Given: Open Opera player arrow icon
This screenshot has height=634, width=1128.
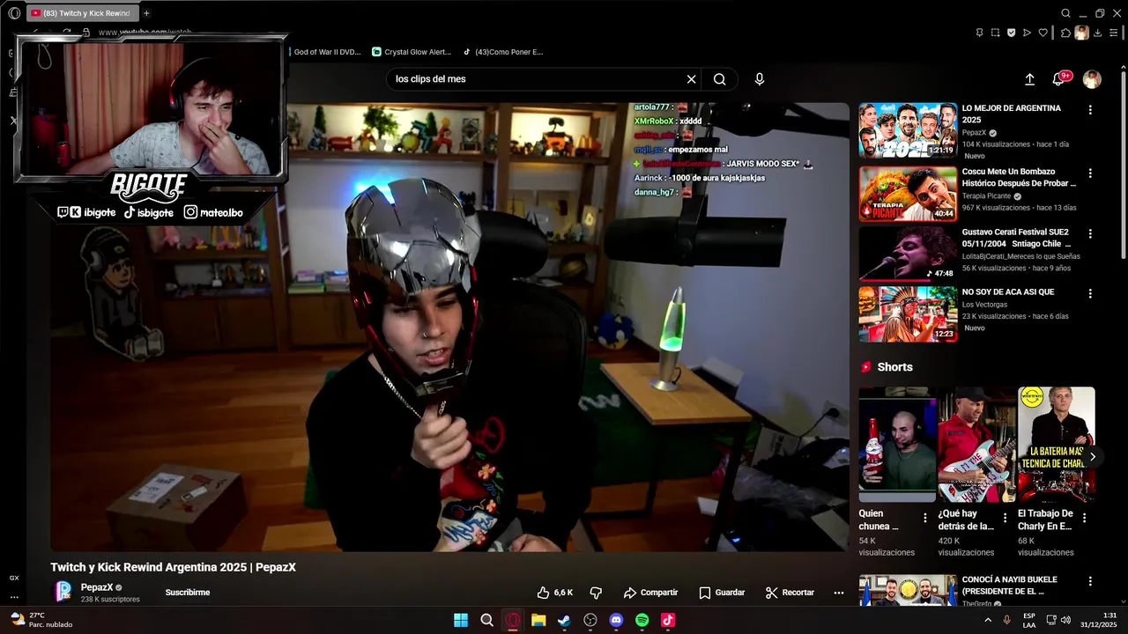Looking at the screenshot, I should (1027, 33).
